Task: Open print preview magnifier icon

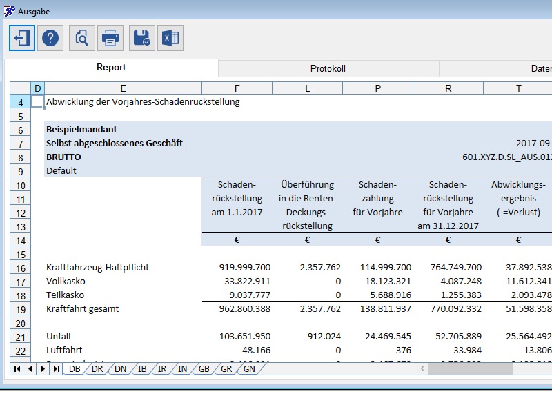Action: click(x=82, y=38)
